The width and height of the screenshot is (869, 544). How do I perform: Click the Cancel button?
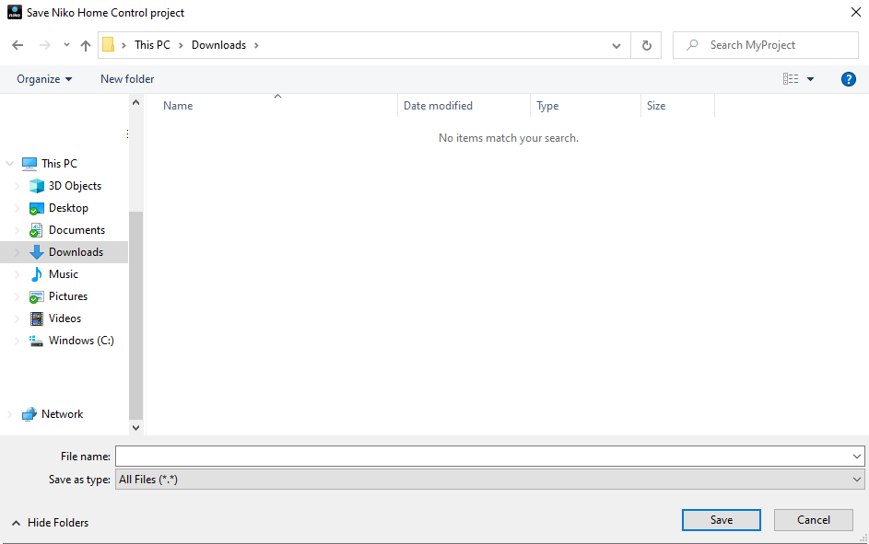click(x=814, y=520)
